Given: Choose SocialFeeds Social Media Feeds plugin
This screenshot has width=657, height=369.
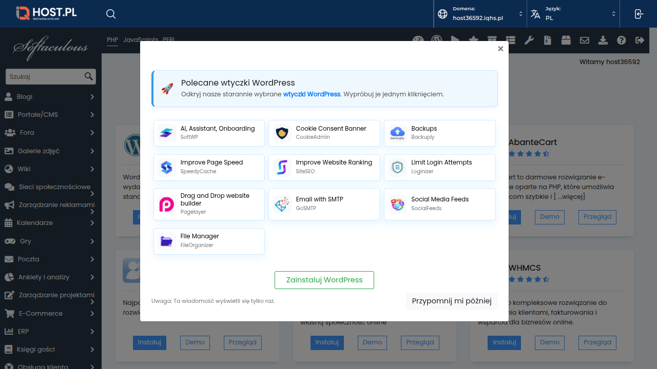Looking at the screenshot, I should (440, 204).
